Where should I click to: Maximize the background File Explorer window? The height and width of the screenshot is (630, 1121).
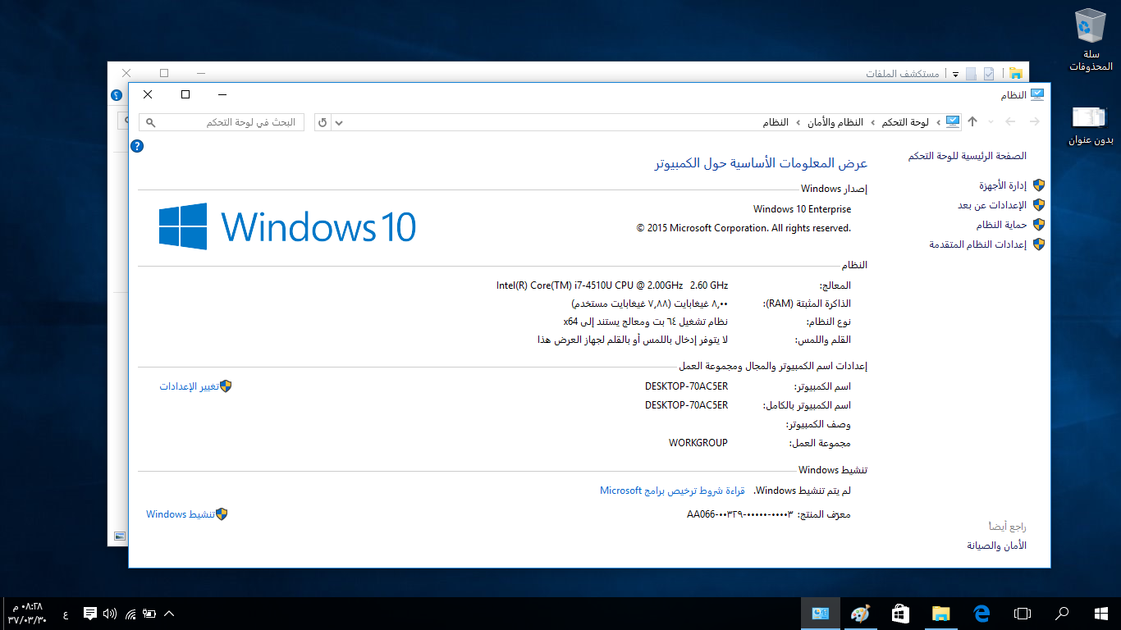point(164,73)
